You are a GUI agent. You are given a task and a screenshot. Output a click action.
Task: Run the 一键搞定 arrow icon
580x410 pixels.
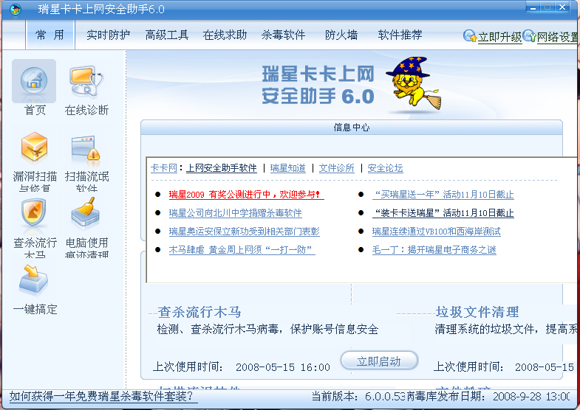[x=34, y=280]
